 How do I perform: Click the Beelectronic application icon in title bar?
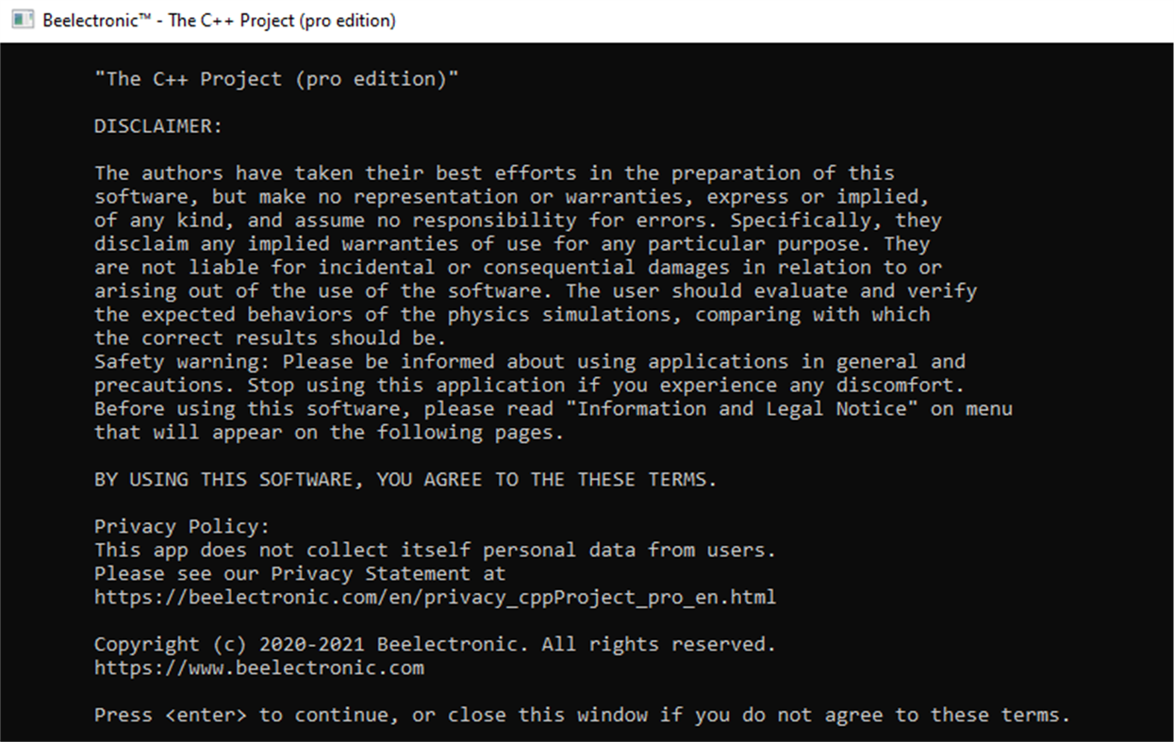[x=22, y=19]
